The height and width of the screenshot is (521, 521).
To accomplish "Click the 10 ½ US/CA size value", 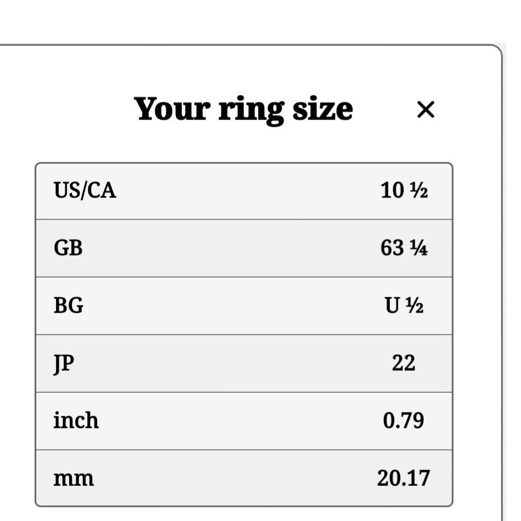I will click(x=404, y=190).
